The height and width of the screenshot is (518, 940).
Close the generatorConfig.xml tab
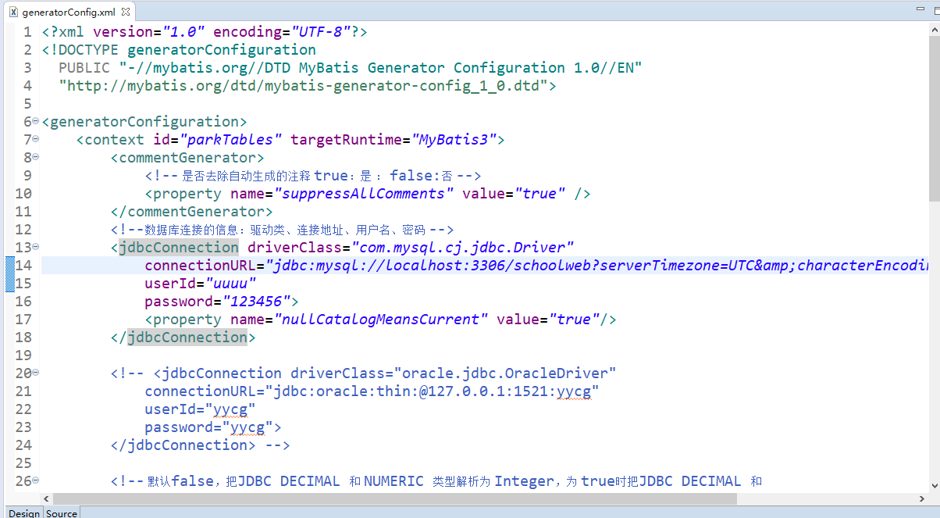tap(126, 13)
